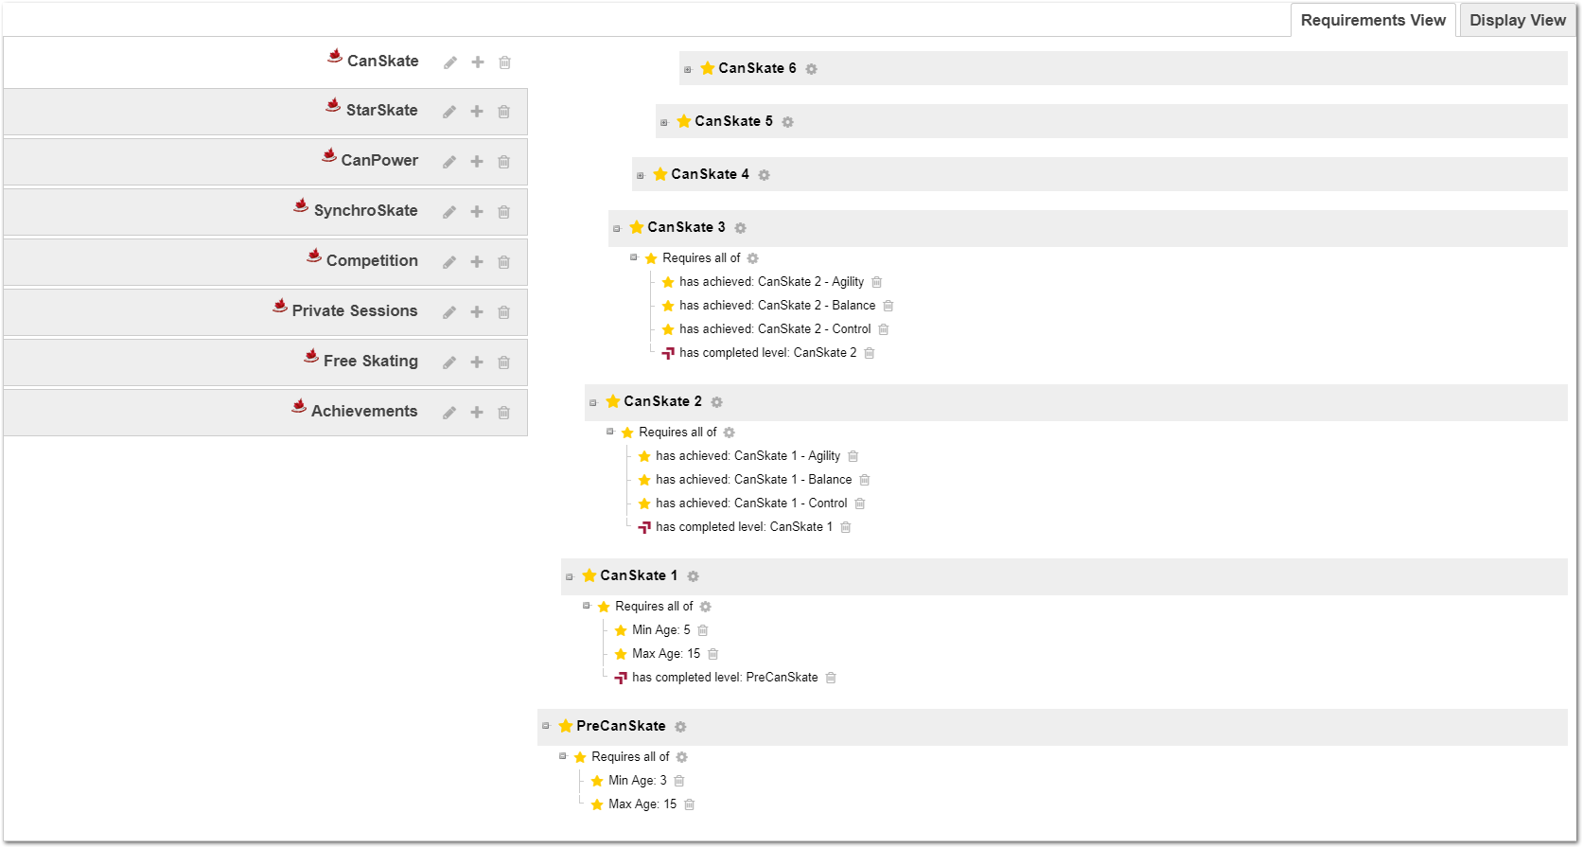Open the gear settings for CanSkate 3

741,228
